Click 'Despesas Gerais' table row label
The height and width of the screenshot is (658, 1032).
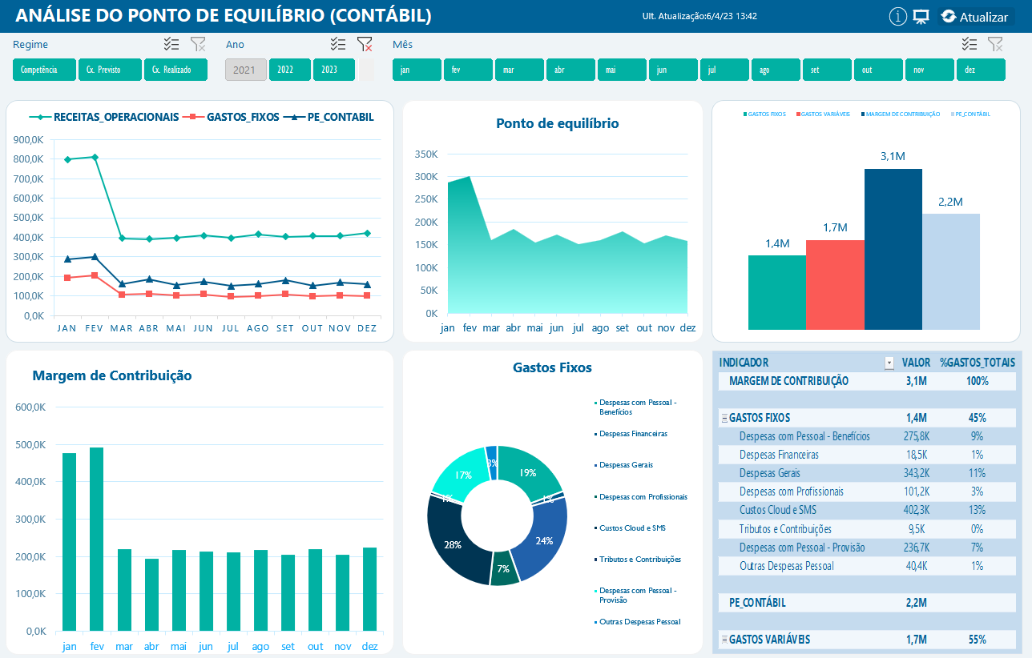770,473
